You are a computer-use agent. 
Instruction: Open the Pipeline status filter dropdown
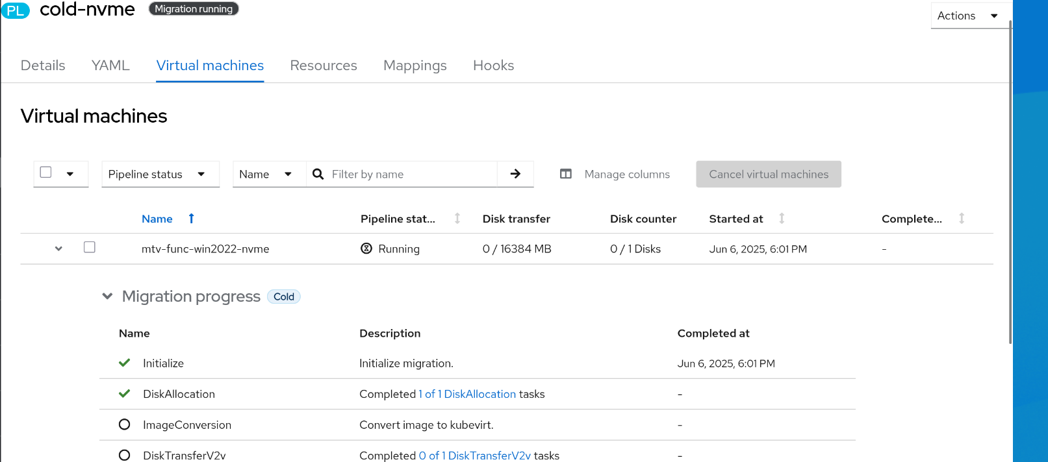[160, 174]
